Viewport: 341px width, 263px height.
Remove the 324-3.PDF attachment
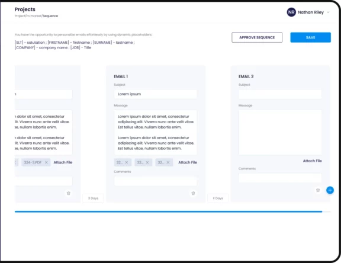click(x=46, y=162)
